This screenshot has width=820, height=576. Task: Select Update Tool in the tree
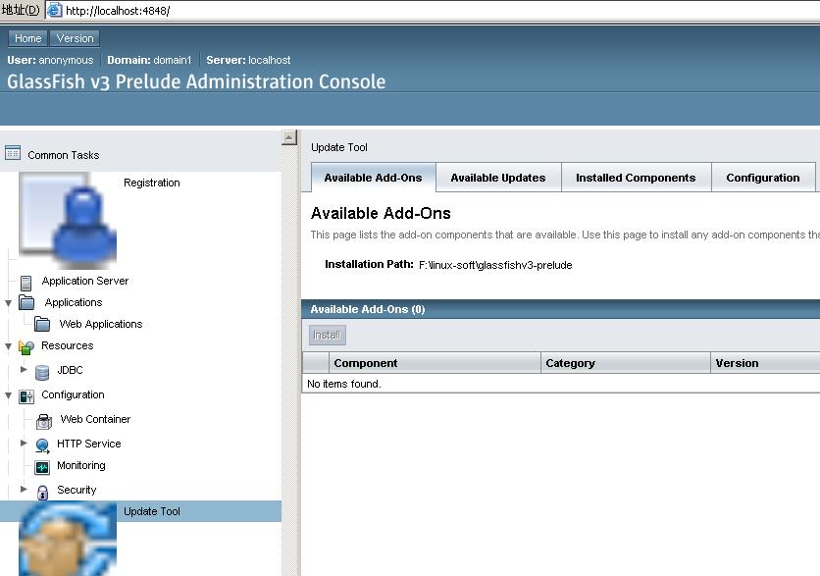click(152, 511)
